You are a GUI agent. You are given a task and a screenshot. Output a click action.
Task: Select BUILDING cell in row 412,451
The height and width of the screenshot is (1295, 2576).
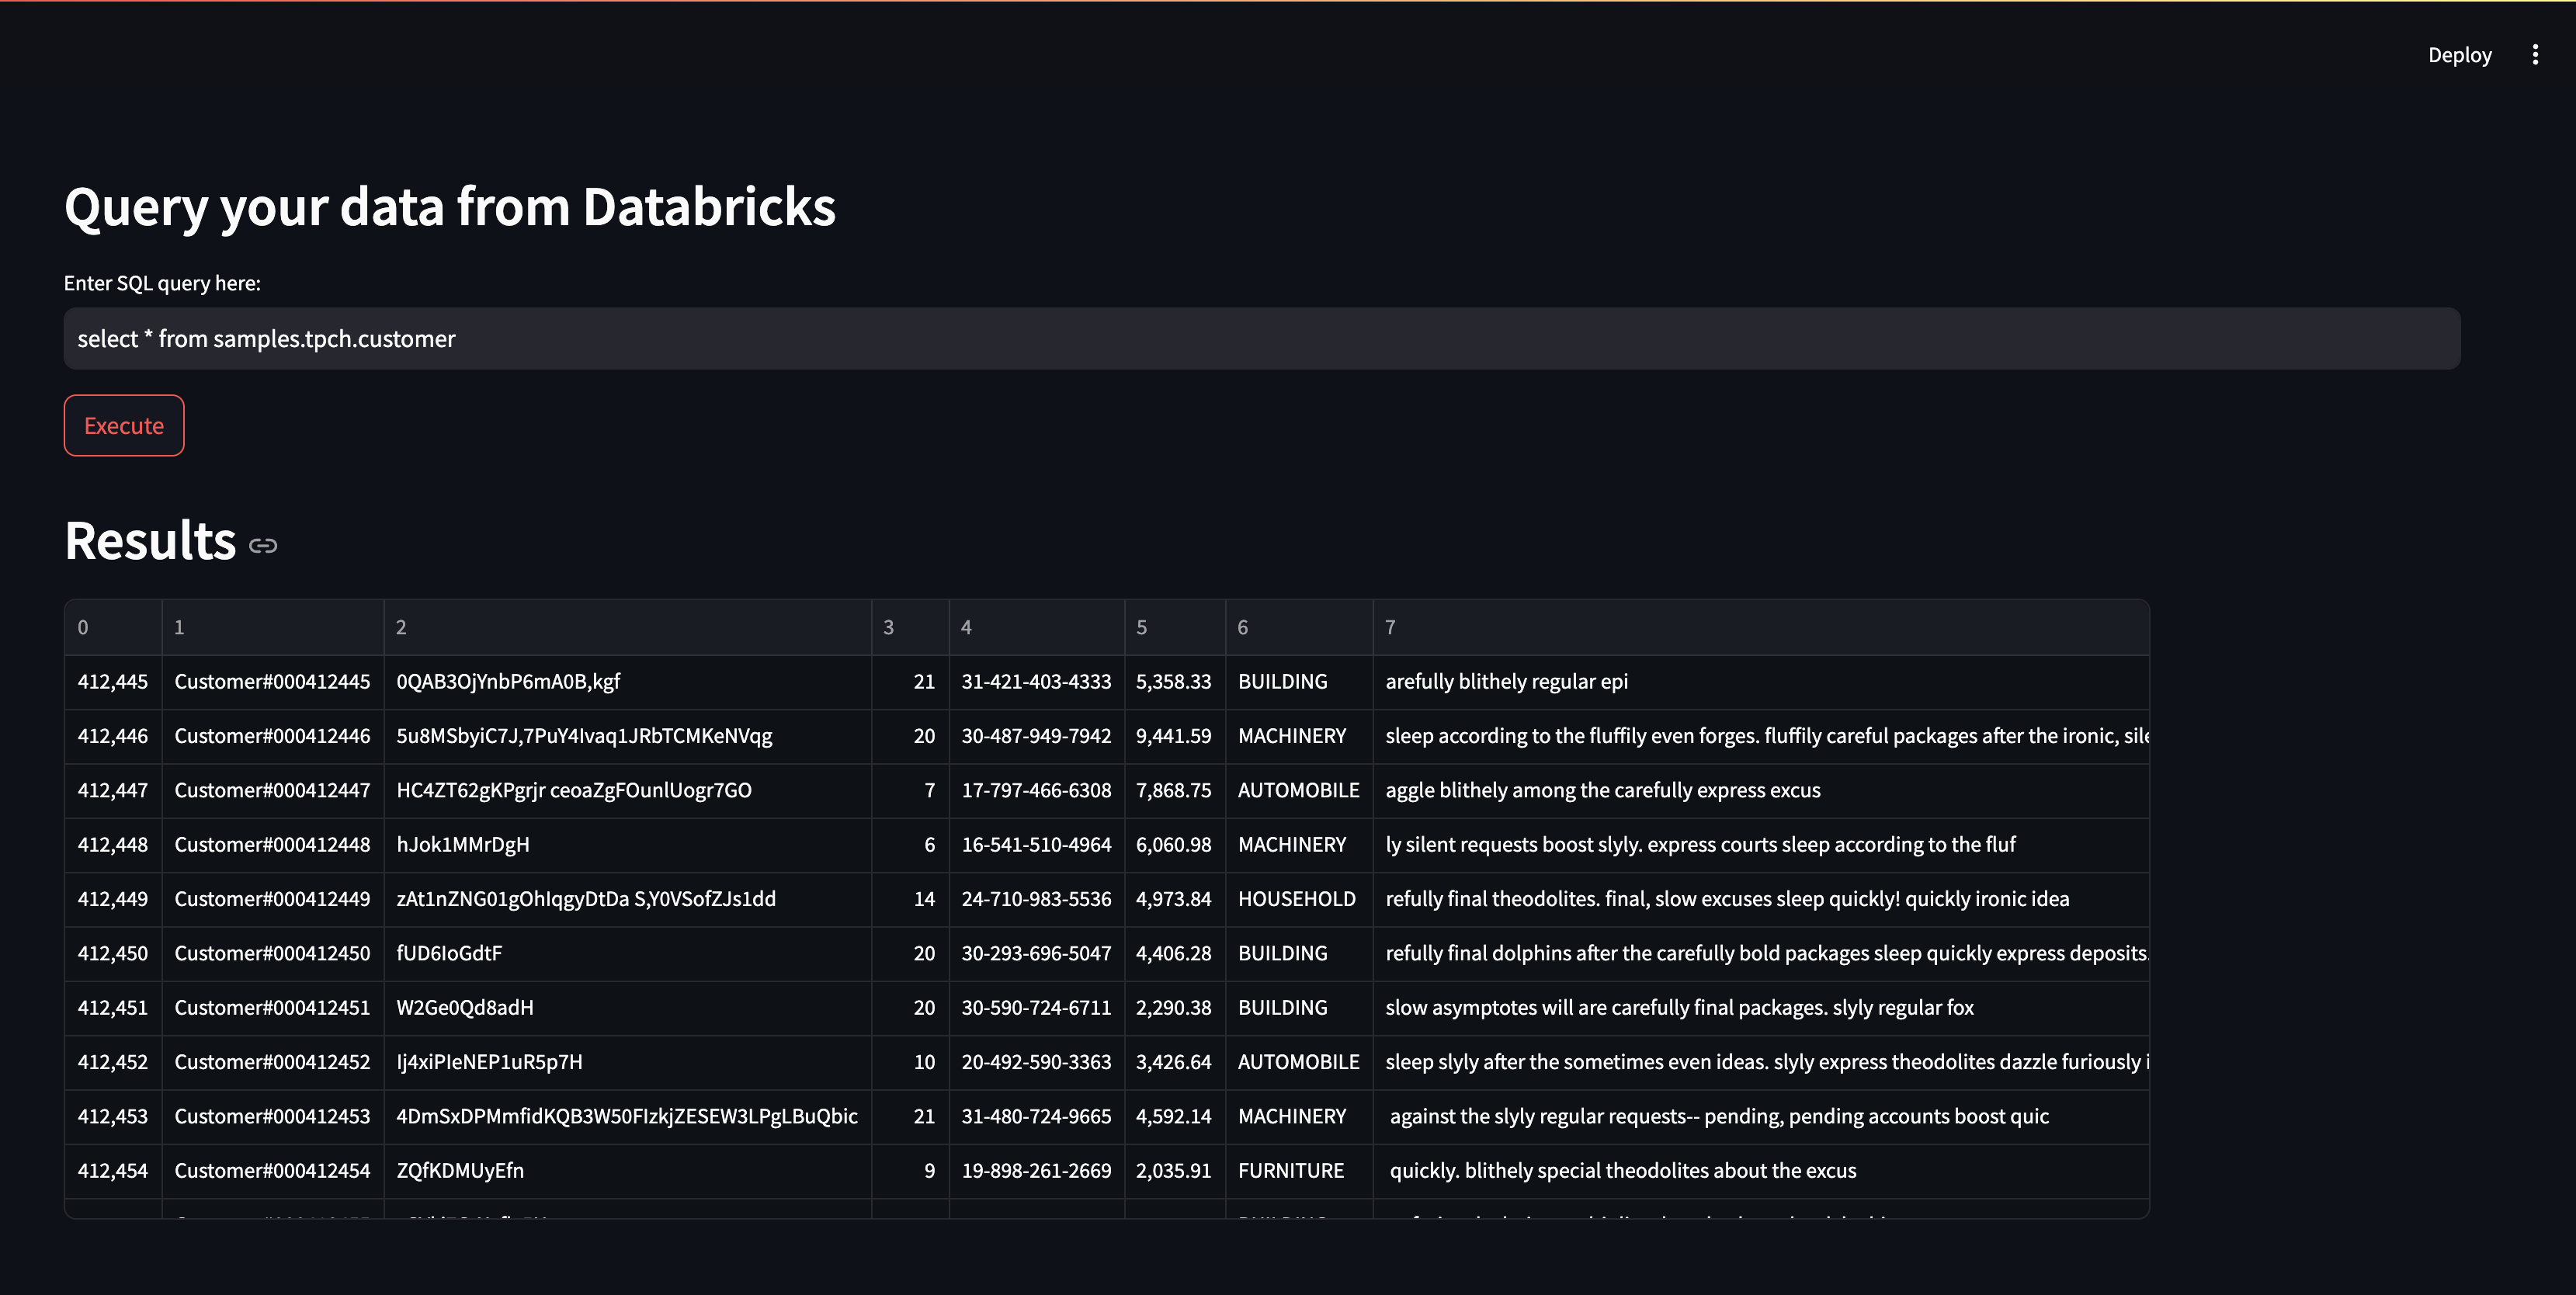click(1299, 1008)
